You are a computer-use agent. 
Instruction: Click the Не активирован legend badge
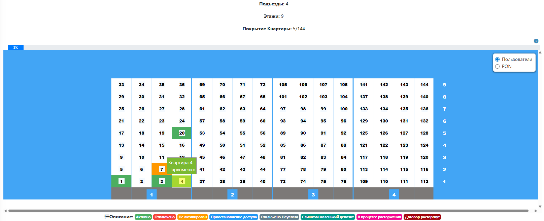(x=193, y=217)
